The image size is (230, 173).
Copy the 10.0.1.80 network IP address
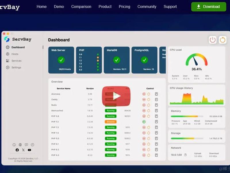click(185, 155)
